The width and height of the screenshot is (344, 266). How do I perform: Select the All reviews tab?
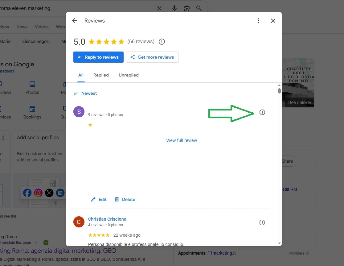[81, 75]
